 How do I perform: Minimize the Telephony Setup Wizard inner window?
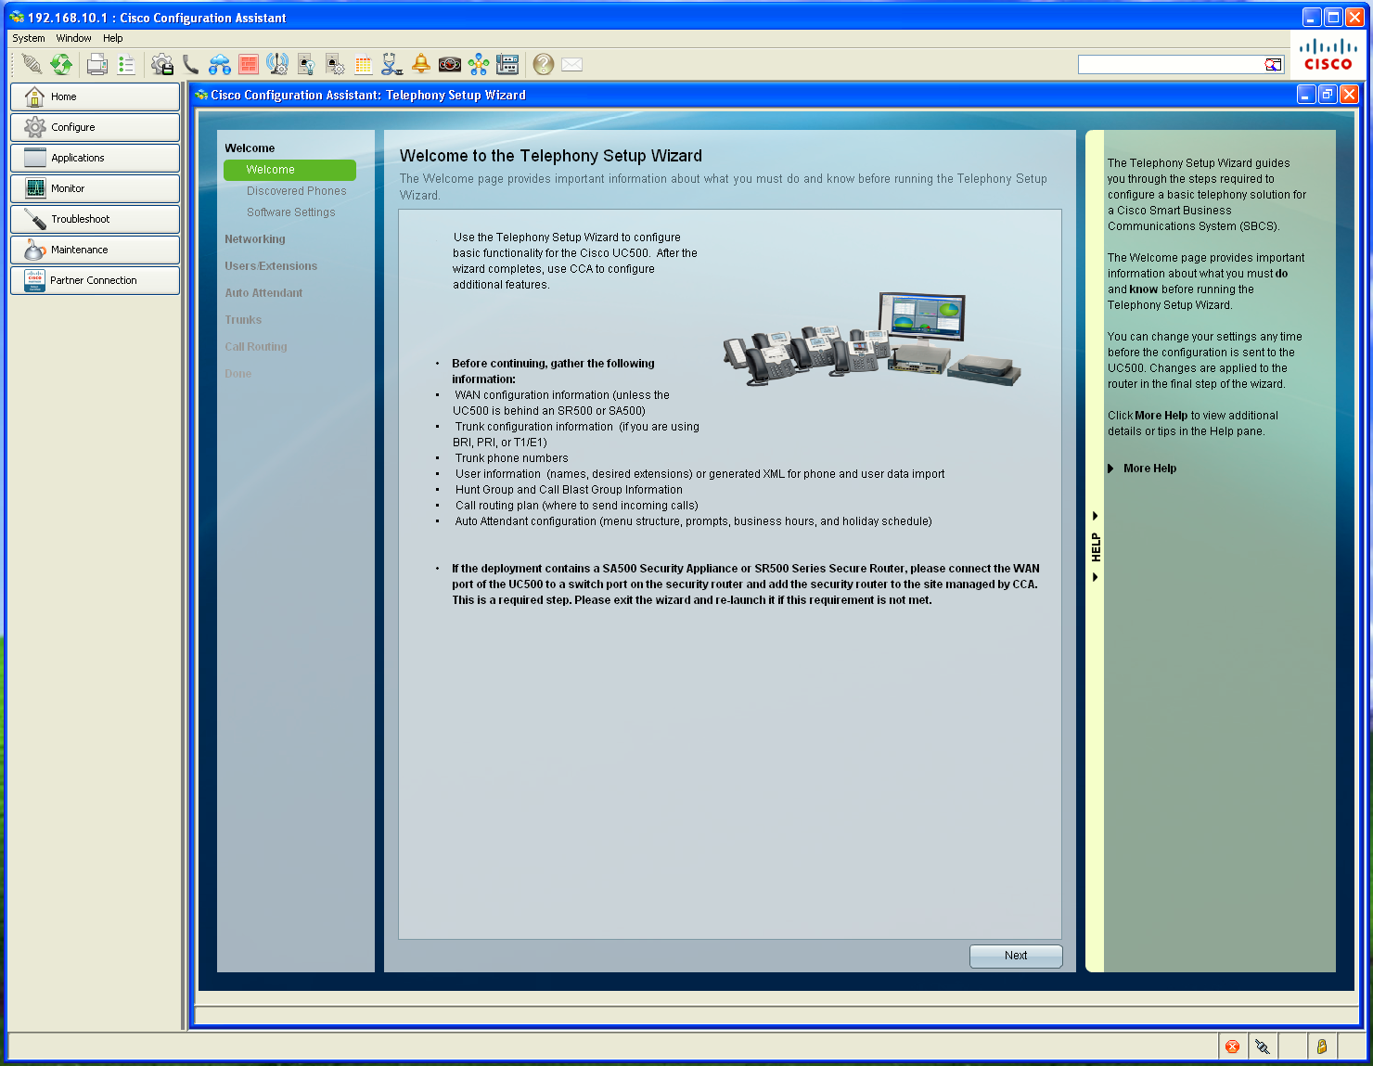[1306, 95]
